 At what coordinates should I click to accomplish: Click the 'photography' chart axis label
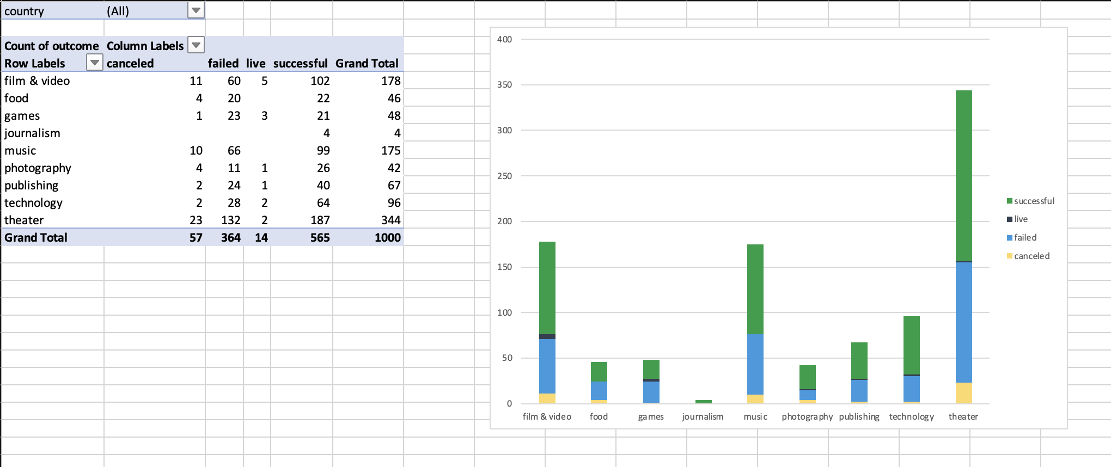807,416
